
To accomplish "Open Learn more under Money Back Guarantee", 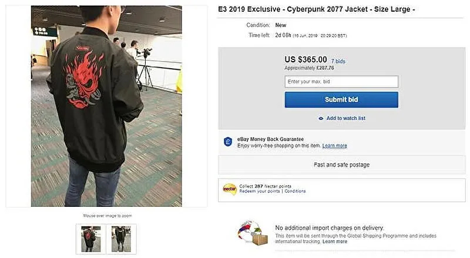I will [x=334, y=146].
